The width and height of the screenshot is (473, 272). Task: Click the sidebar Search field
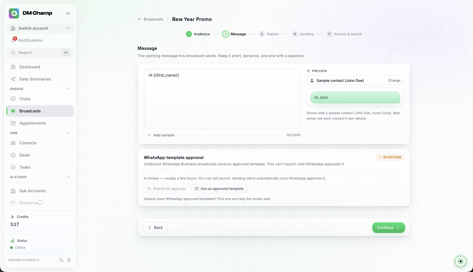[x=40, y=53]
